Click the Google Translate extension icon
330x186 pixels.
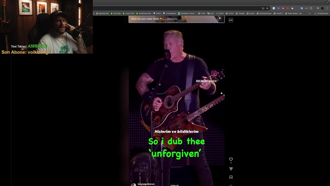(302, 8)
